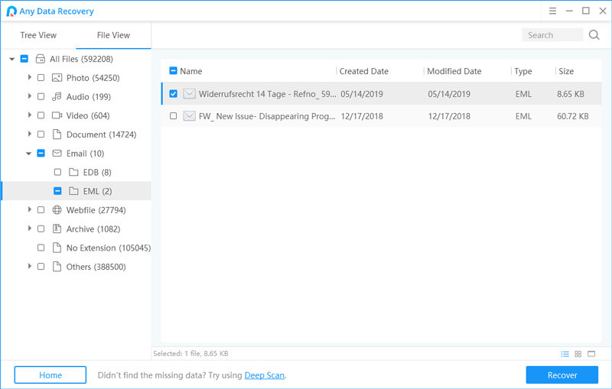Click the Photo category icon
Viewport: 612px width, 389px height.
click(57, 77)
